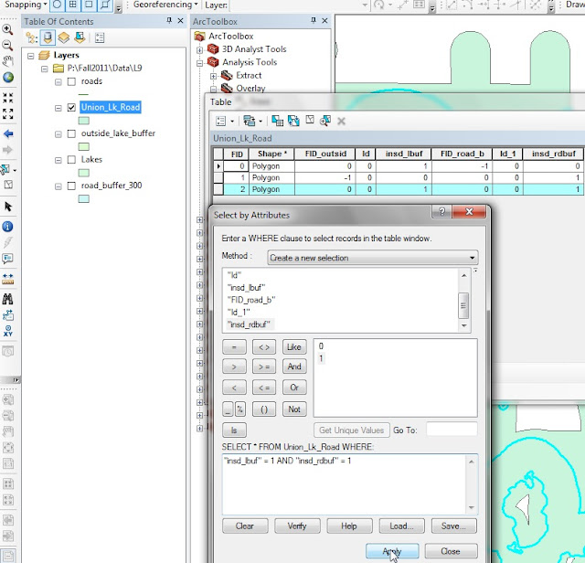
Task: Collapse Analysis Tools toolbox
Action: click(x=199, y=63)
